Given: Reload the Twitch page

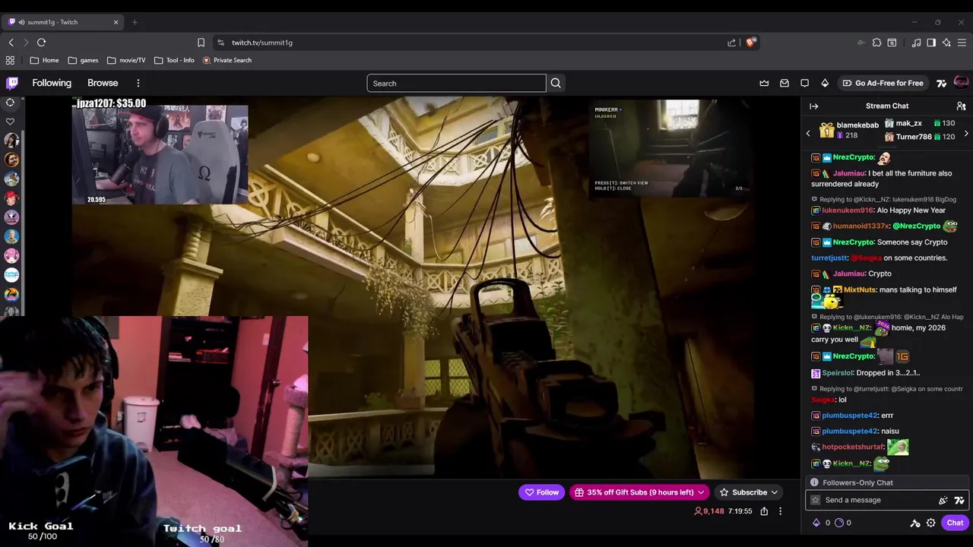Looking at the screenshot, I should (x=41, y=43).
